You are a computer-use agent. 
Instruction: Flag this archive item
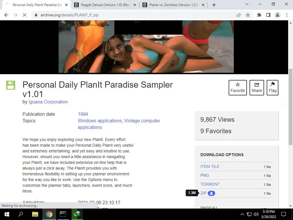(x=272, y=88)
